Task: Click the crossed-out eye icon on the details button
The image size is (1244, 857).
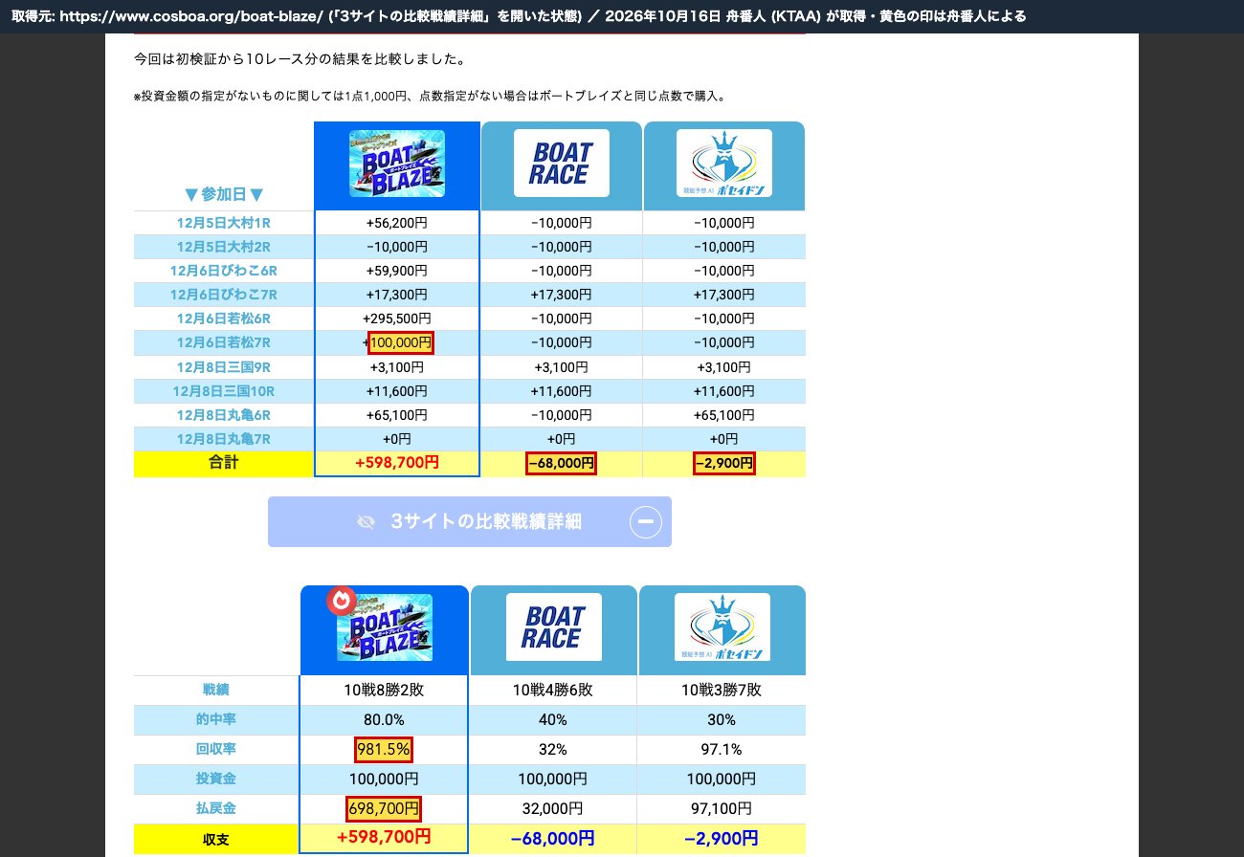Action: click(366, 521)
